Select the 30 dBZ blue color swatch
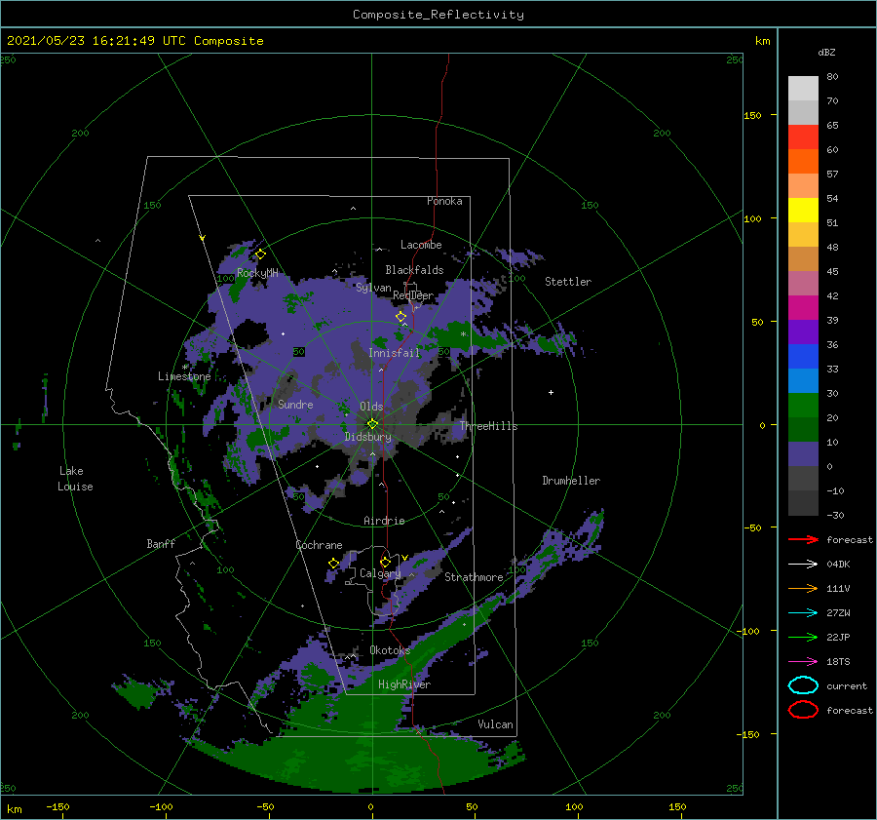 coord(803,380)
